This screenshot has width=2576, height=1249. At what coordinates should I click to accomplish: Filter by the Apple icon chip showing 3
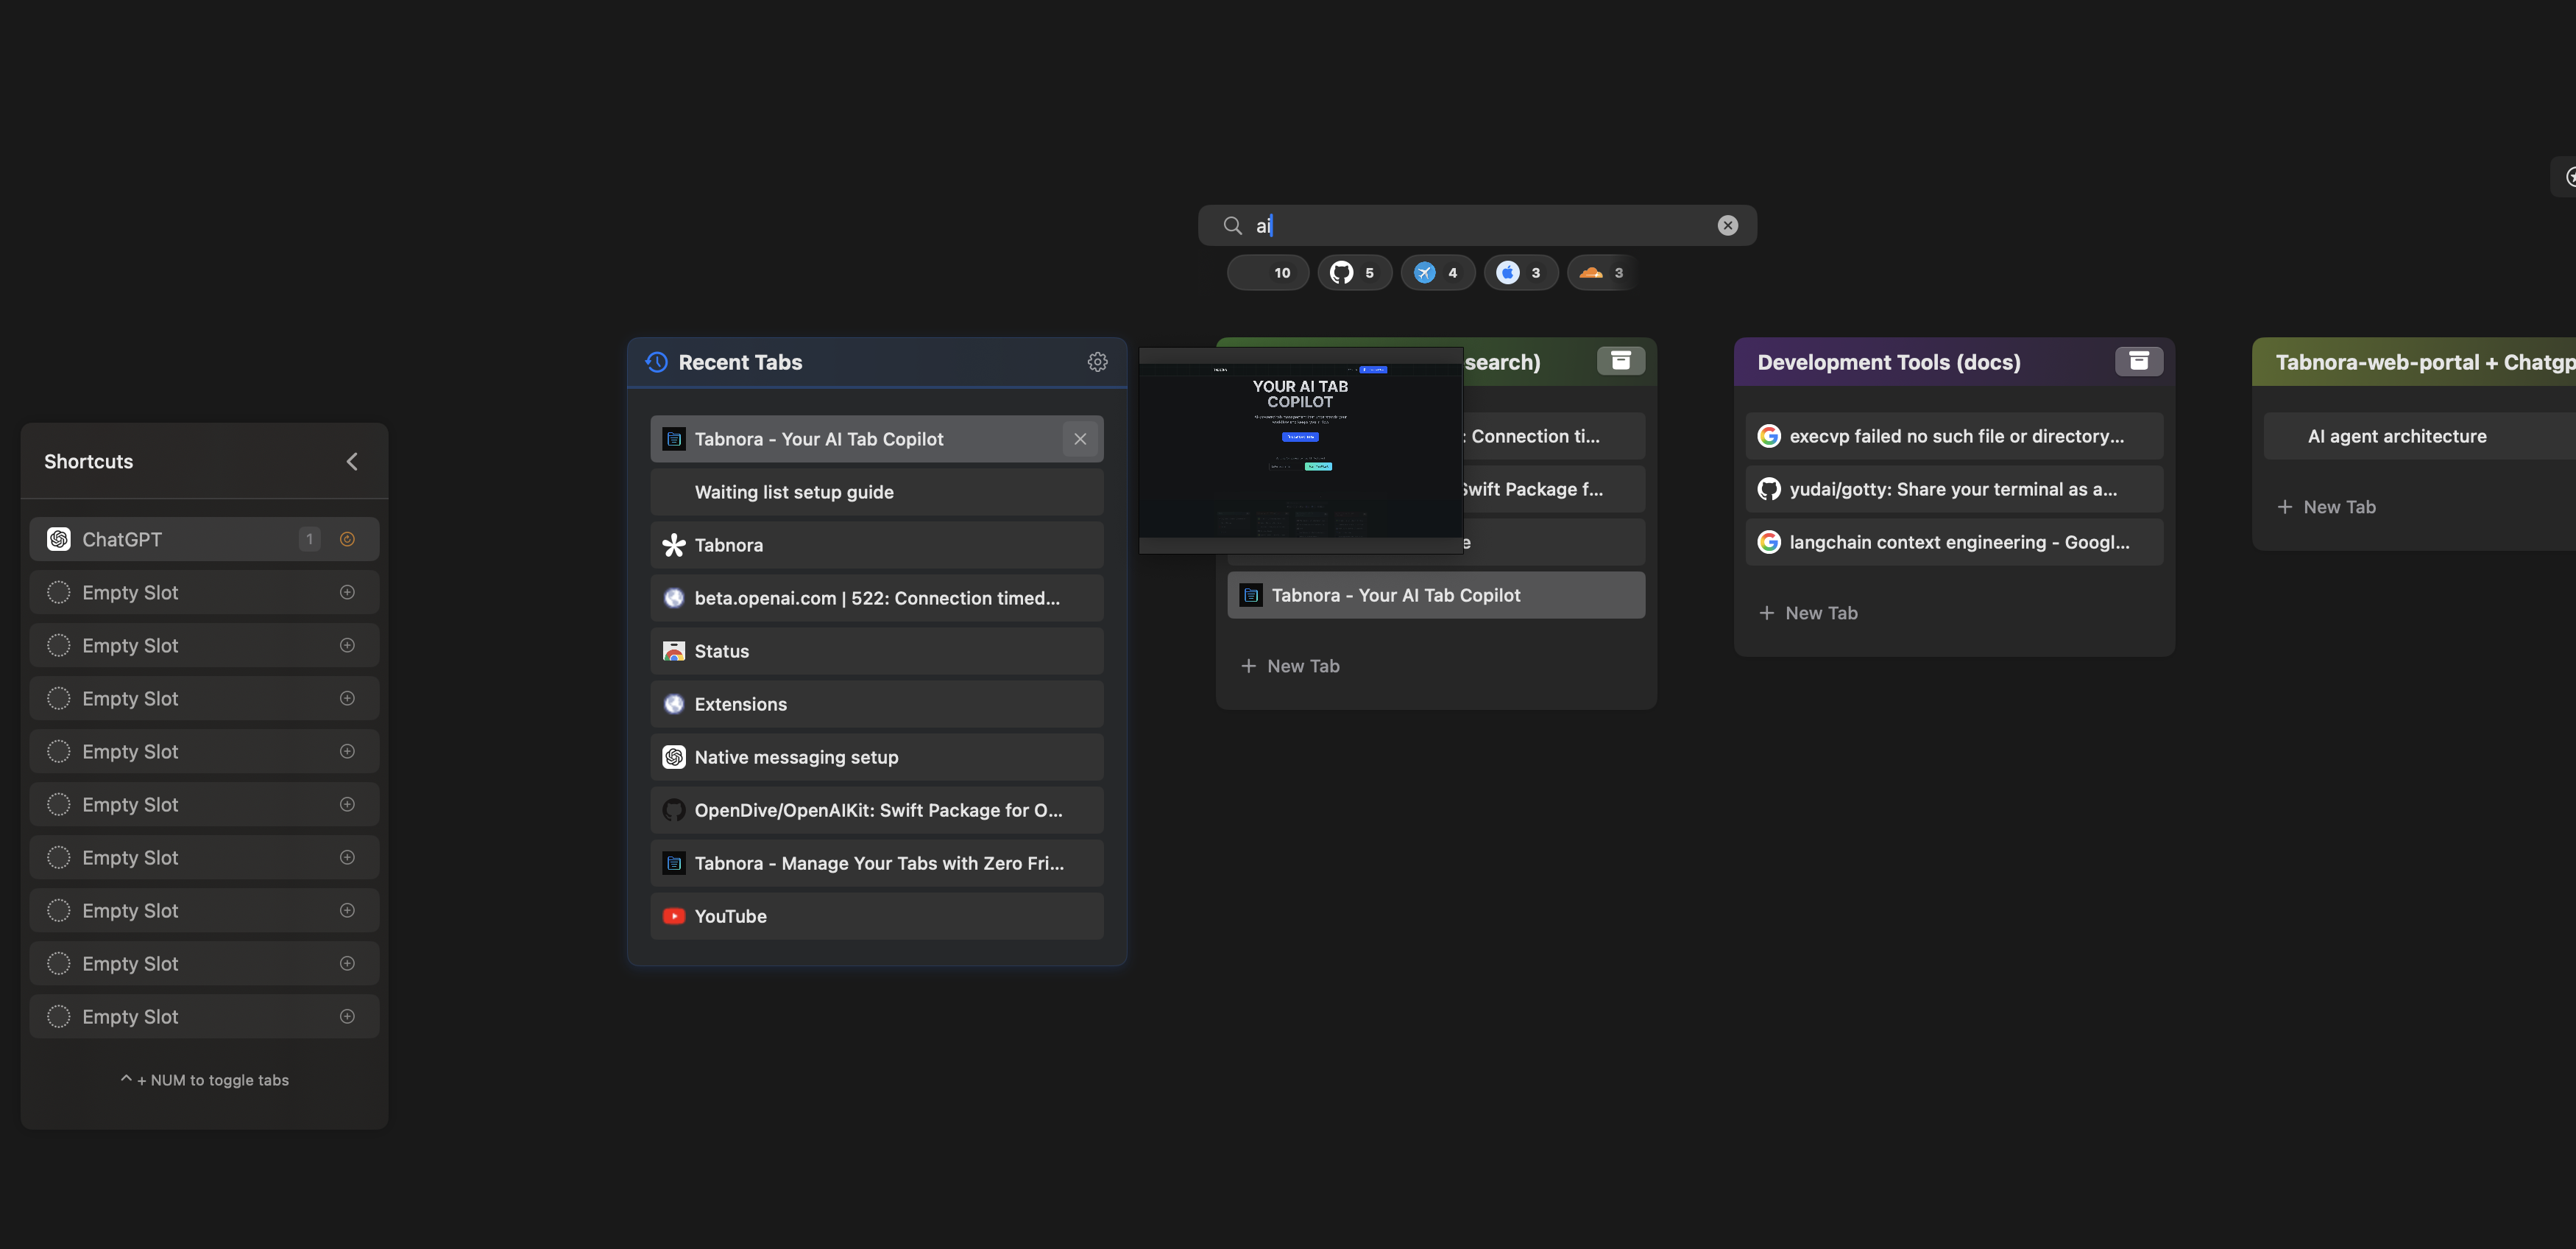(1520, 272)
